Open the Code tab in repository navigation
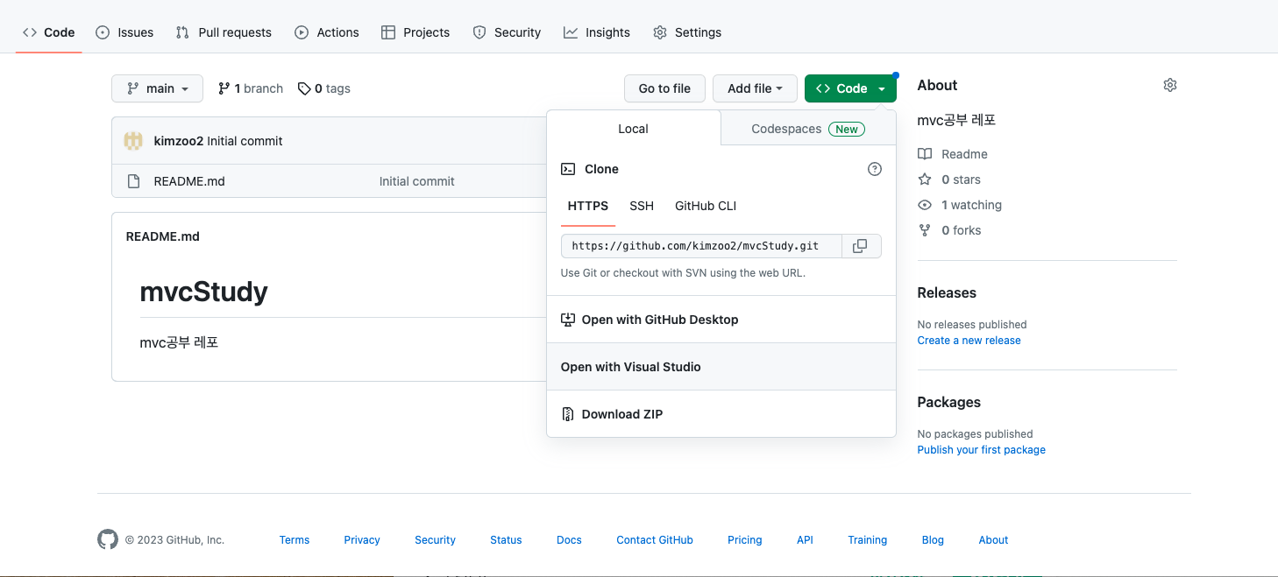Image resolution: width=1278 pixels, height=577 pixels. tap(49, 32)
